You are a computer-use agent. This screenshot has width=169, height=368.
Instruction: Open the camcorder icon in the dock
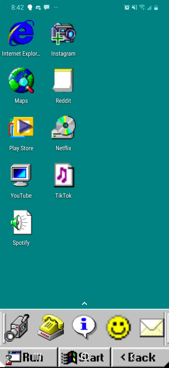pos(17,327)
